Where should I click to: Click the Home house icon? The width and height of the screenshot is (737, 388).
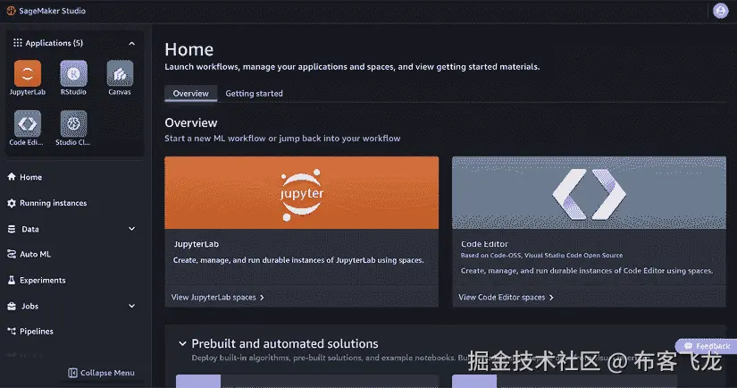point(12,177)
